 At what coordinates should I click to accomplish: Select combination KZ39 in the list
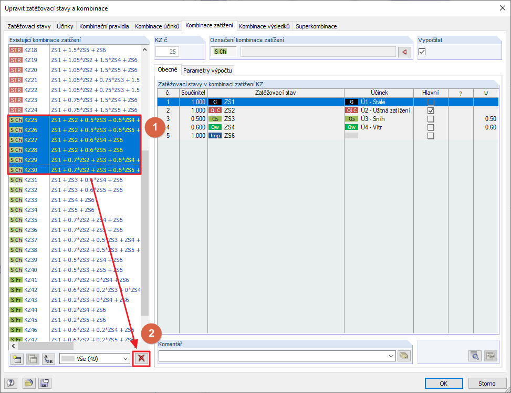click(75, 260)
